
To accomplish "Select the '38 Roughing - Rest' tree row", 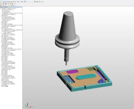I will (x=6, y=70).
